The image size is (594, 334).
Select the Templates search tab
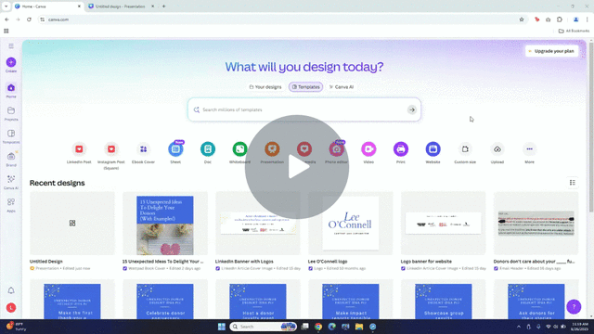click(305, 87)
